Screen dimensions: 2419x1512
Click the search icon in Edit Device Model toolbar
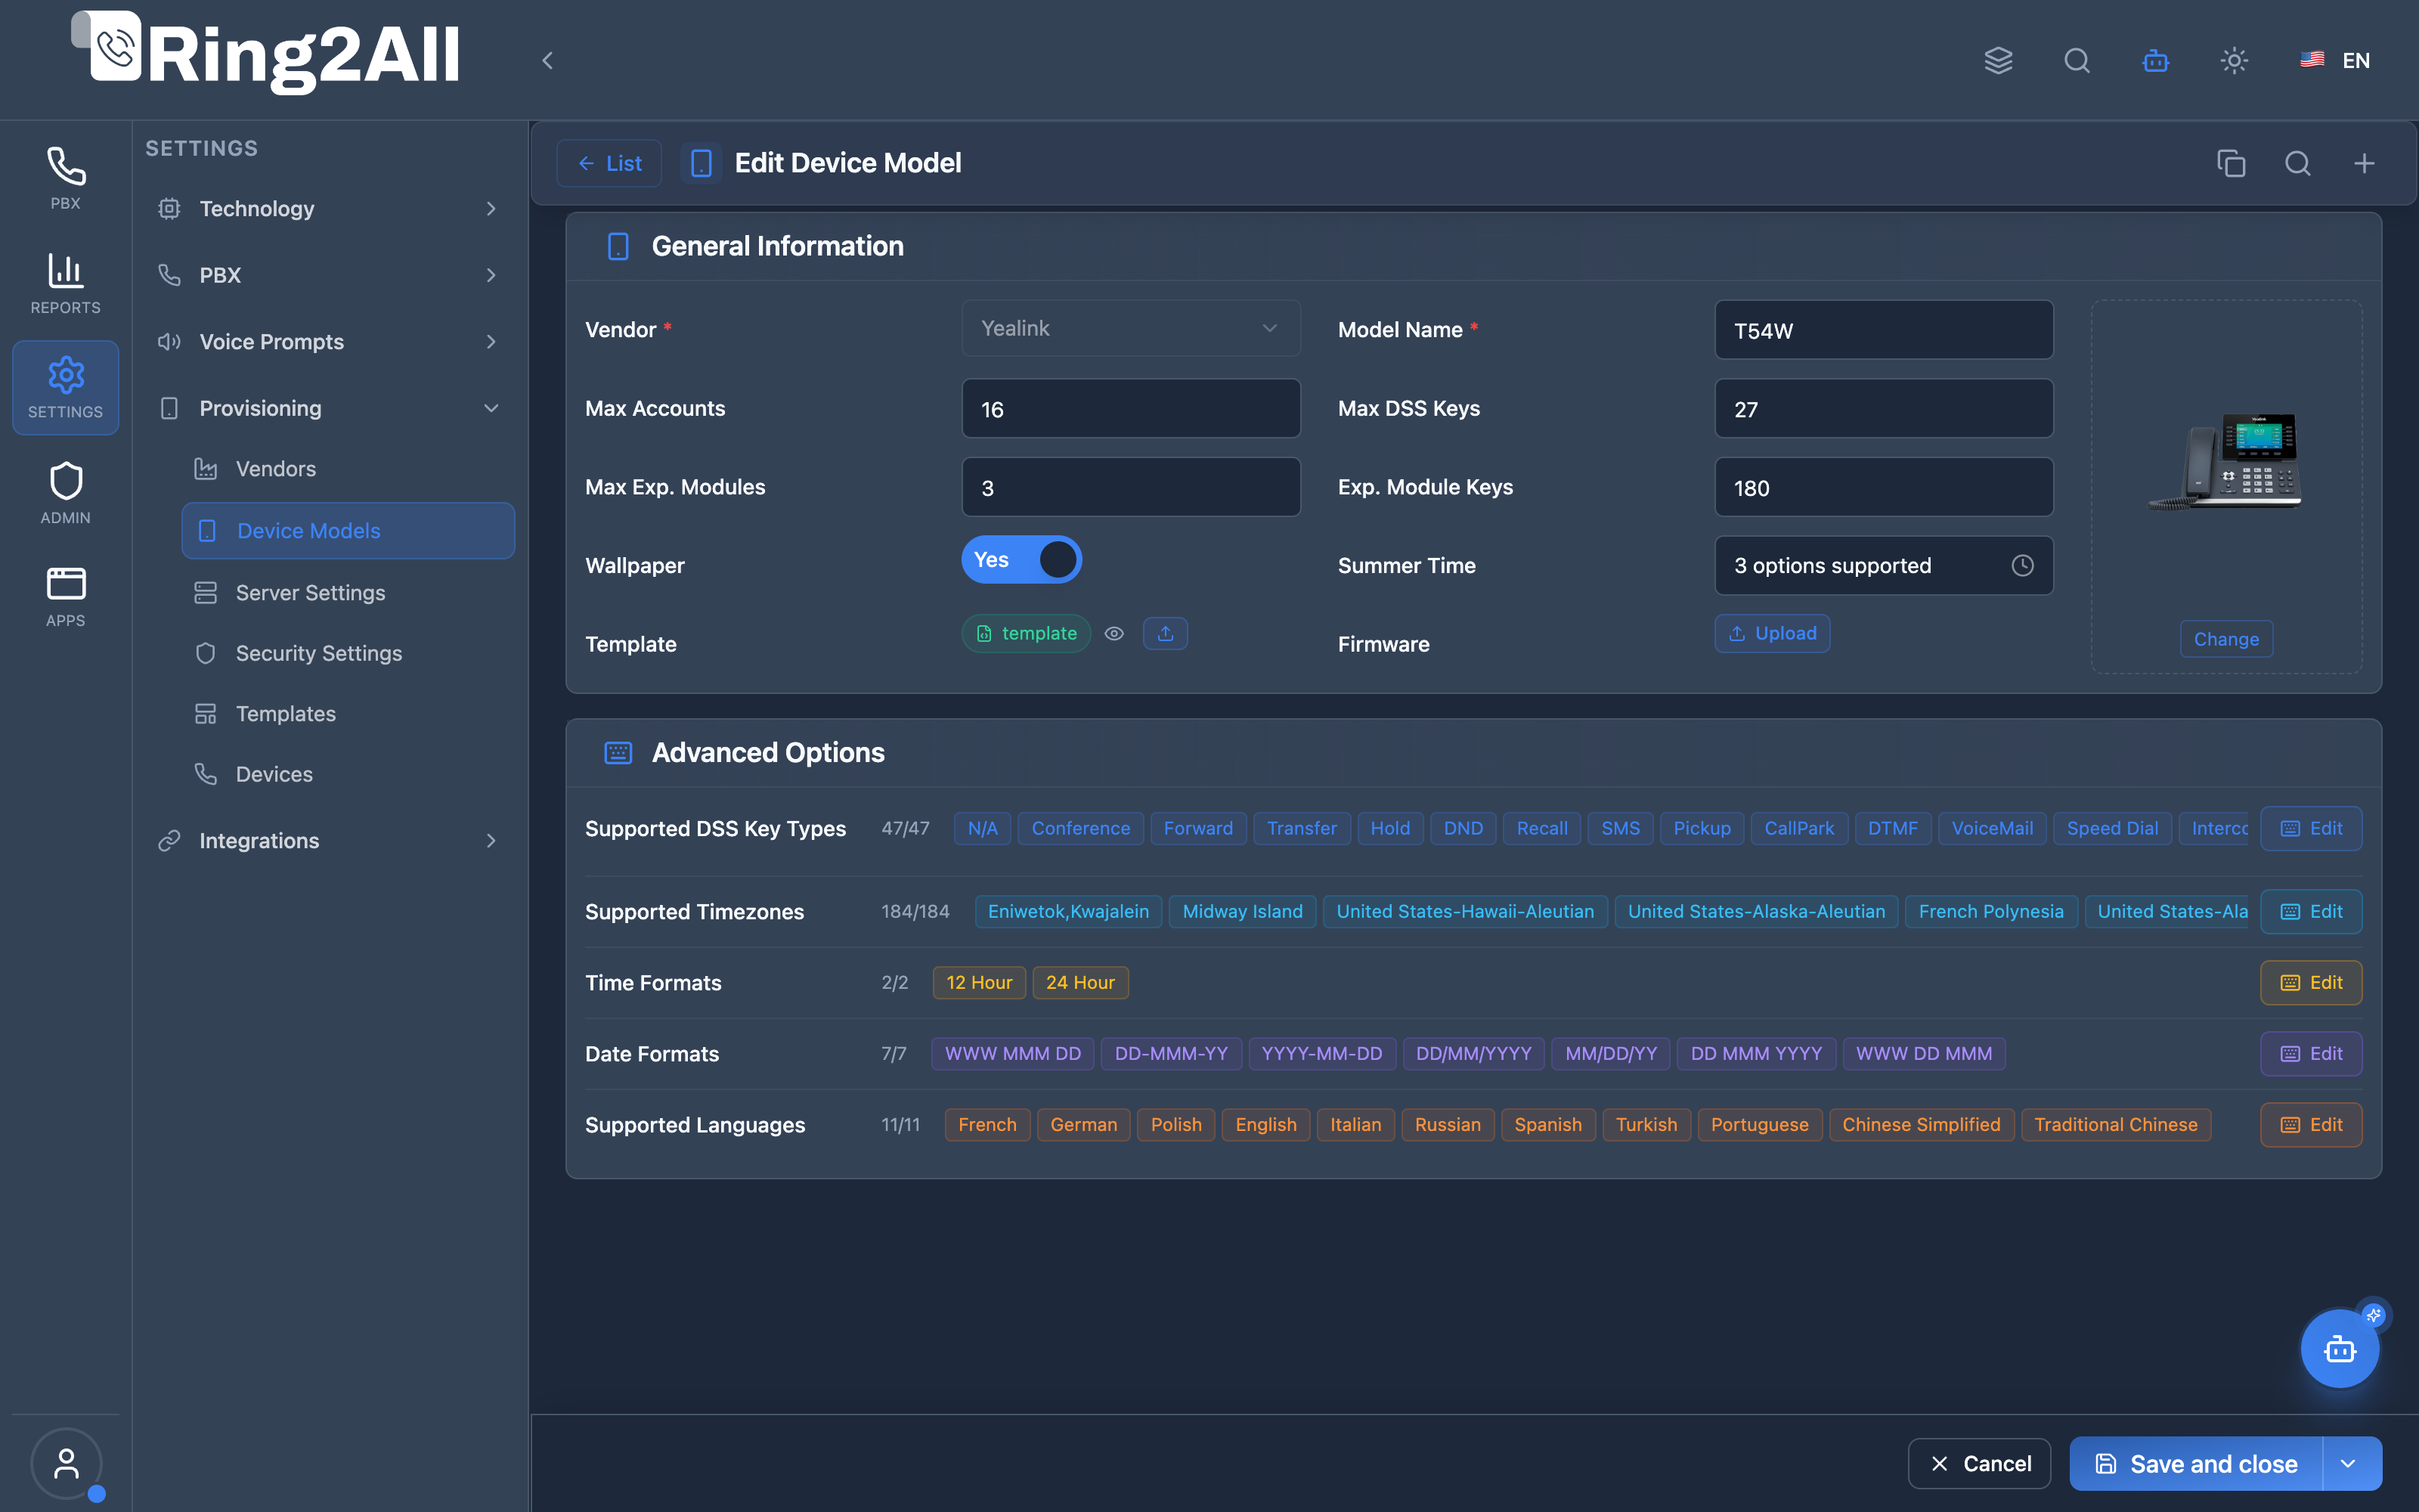2297,163
